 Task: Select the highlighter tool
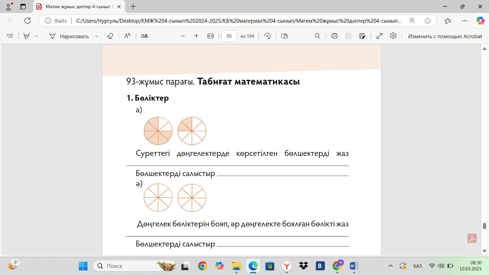coord(26,36)
